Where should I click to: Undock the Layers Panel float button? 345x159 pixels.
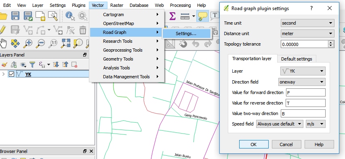click(x=85, y=55)
